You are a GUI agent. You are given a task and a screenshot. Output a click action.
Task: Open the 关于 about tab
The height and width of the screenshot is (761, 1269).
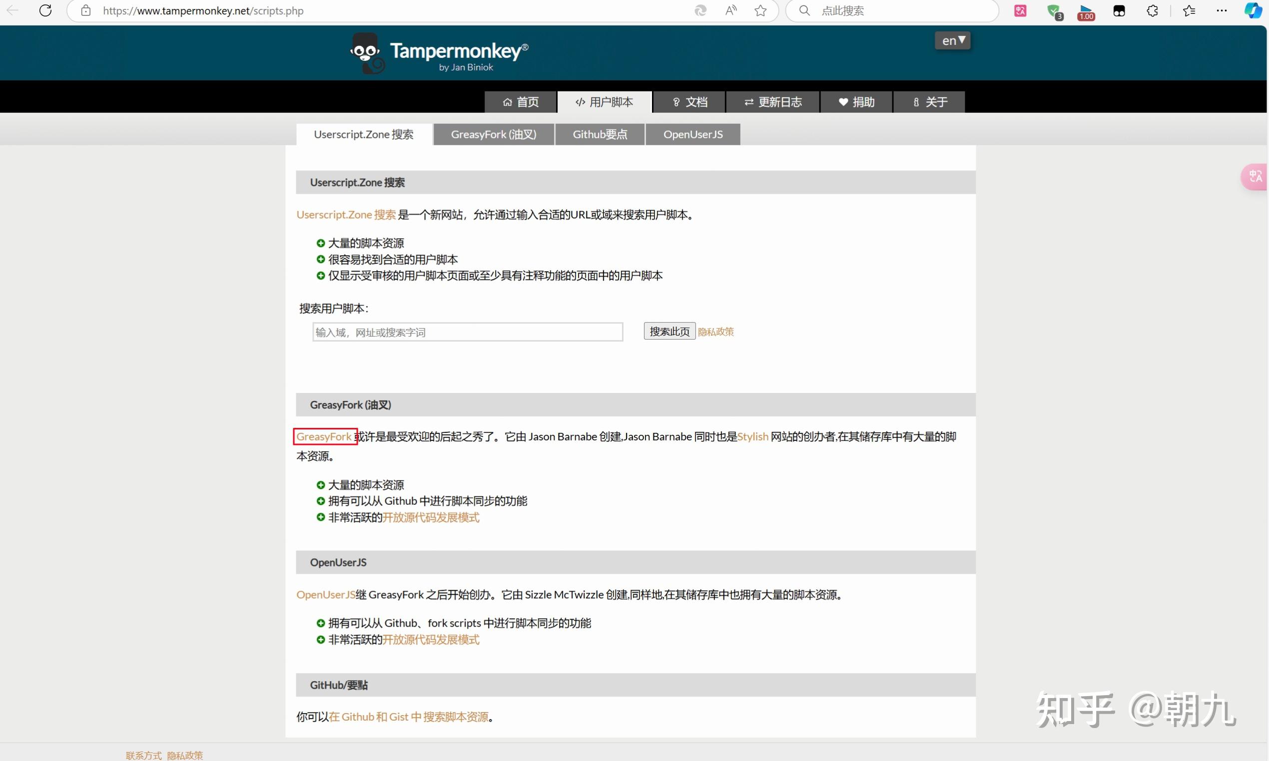coord(929,102)
